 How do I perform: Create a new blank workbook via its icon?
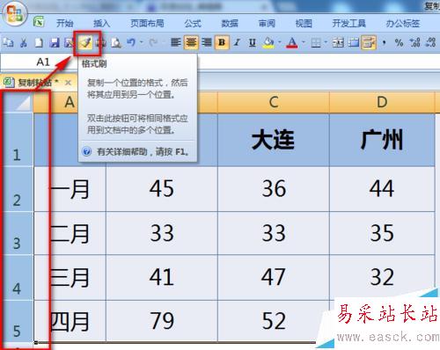39,43
